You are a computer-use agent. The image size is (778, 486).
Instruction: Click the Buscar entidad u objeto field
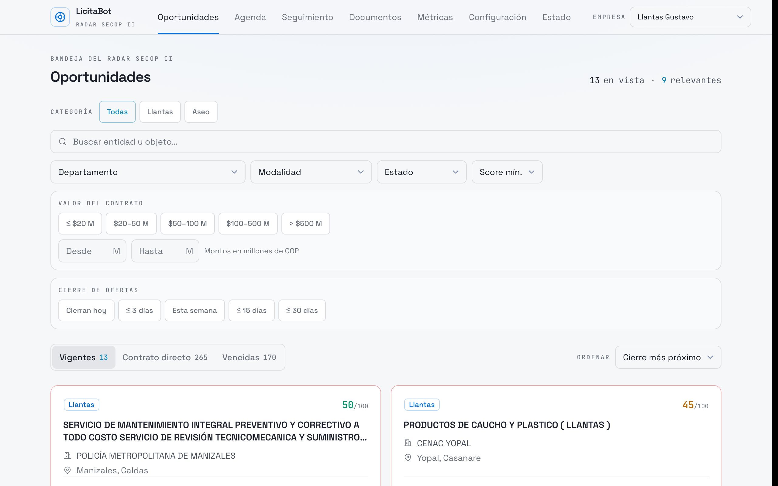[386, 142]
